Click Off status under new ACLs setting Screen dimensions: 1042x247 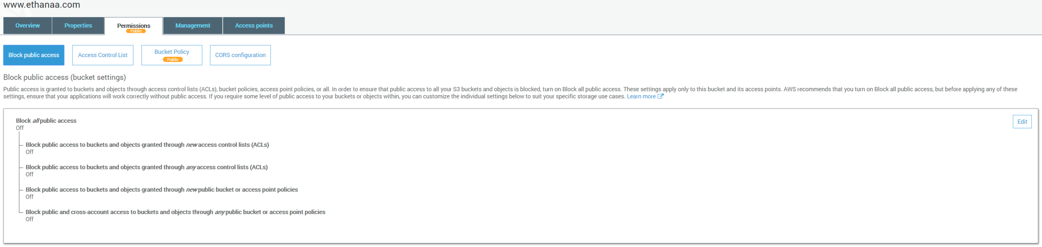(30, 152)
